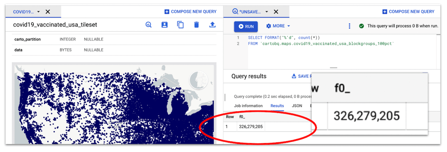The height and width of the screenshot is (152, 447).
Task: Select the covid19_vaccinated_usa_tileset title text
Action: (x=55, y=25)
